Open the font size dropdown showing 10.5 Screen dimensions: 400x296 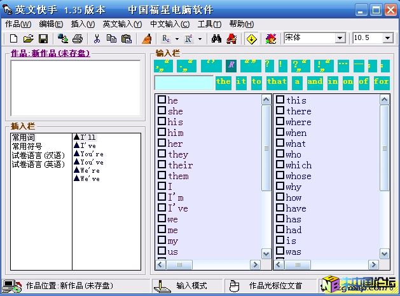click(387, 38)
